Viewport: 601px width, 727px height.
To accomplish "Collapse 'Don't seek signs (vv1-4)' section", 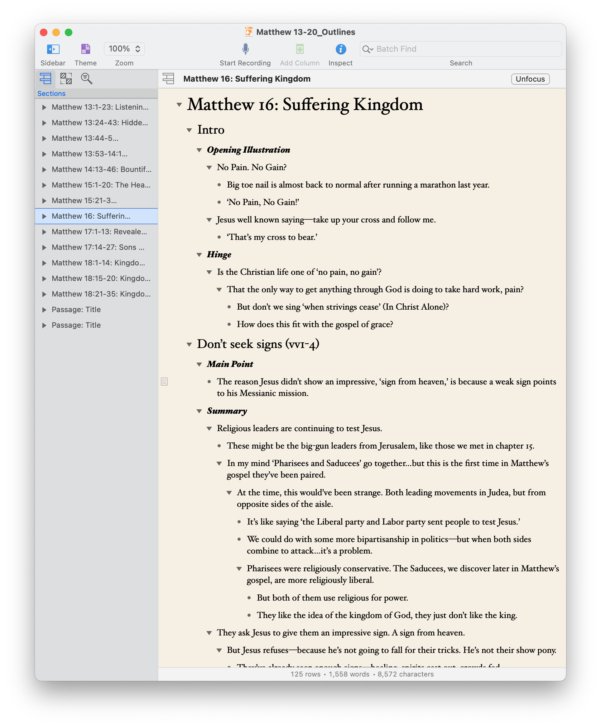I will [x=189, y=344].
